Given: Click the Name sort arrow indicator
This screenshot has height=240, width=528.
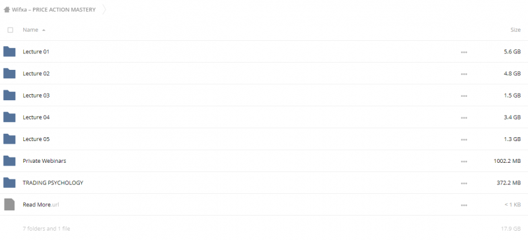Looking at the screenshot, I should click(x=44, y=30).
